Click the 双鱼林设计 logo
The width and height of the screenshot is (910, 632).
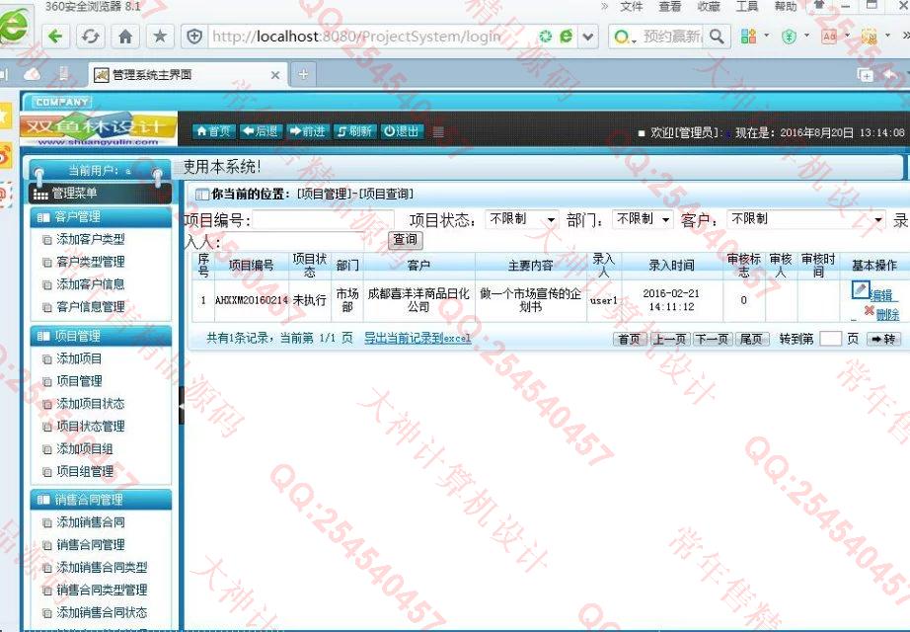(x=99, y=129)
